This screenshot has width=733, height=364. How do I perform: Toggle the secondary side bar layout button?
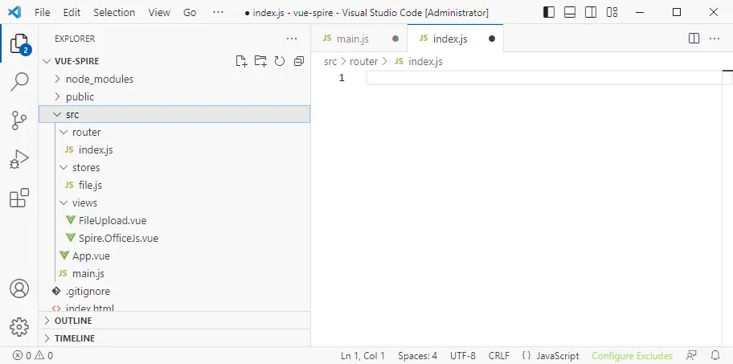(x=591, y=13)
